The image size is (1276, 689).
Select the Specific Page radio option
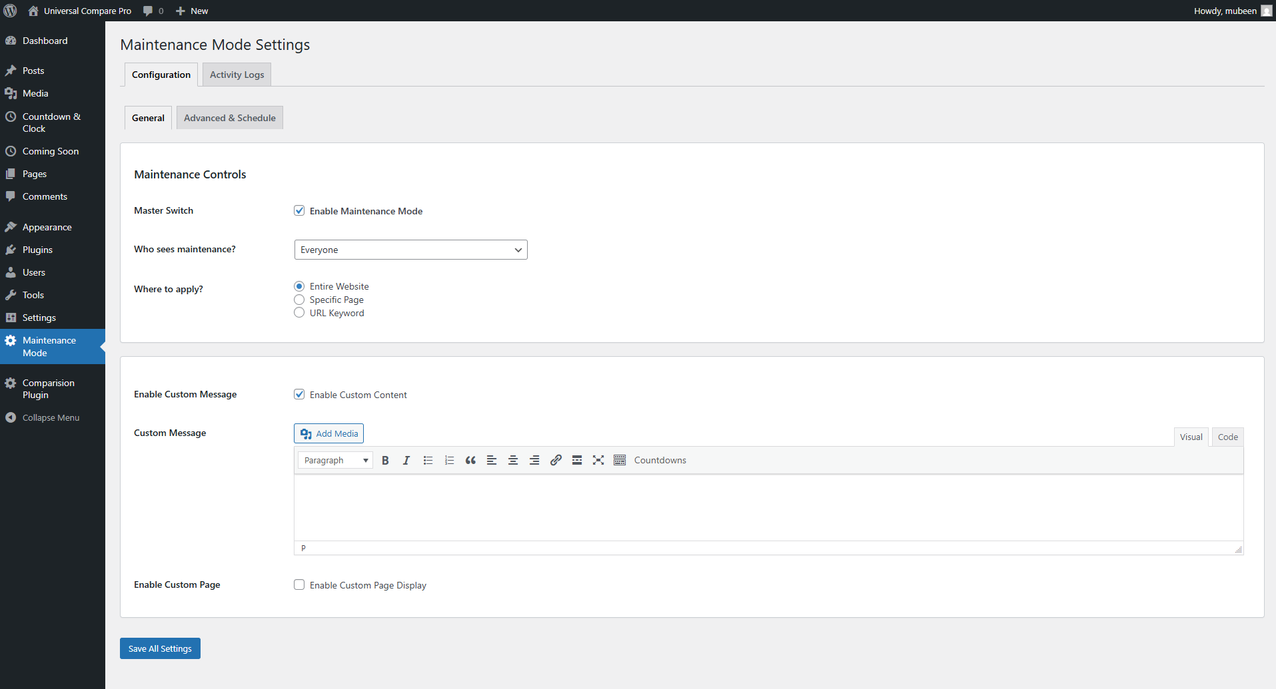(x=299, y=300)
